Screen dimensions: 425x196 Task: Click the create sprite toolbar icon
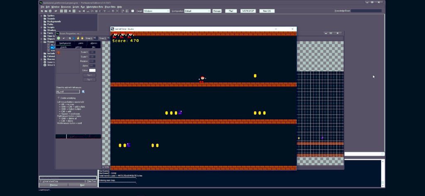tap(79, 11)
